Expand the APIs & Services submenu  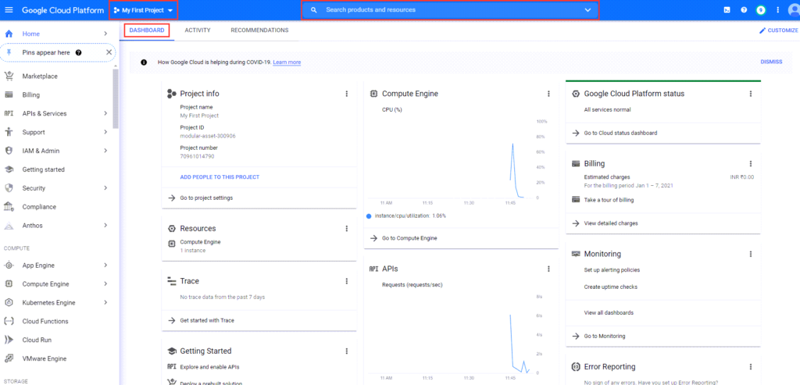pyautogui.click(x=105, y=113)
